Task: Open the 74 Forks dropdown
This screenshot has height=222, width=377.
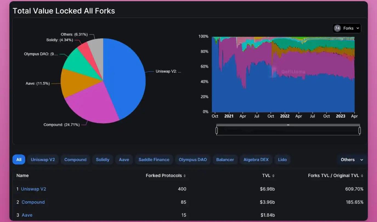Action: (x=347, y=28)
